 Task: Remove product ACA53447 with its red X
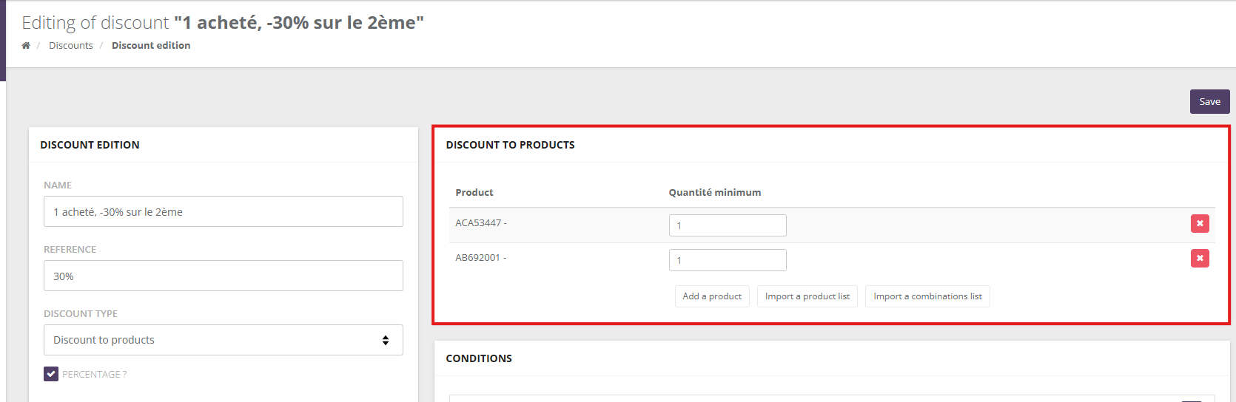point(1200,223)
